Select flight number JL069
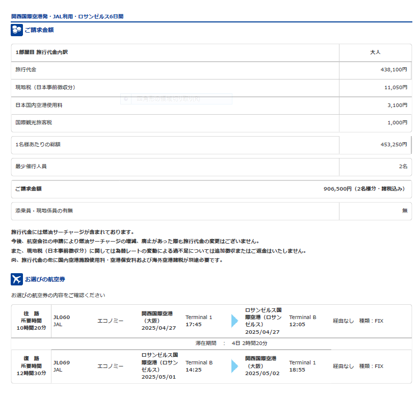Screen dimensions: 420x395 62,362
